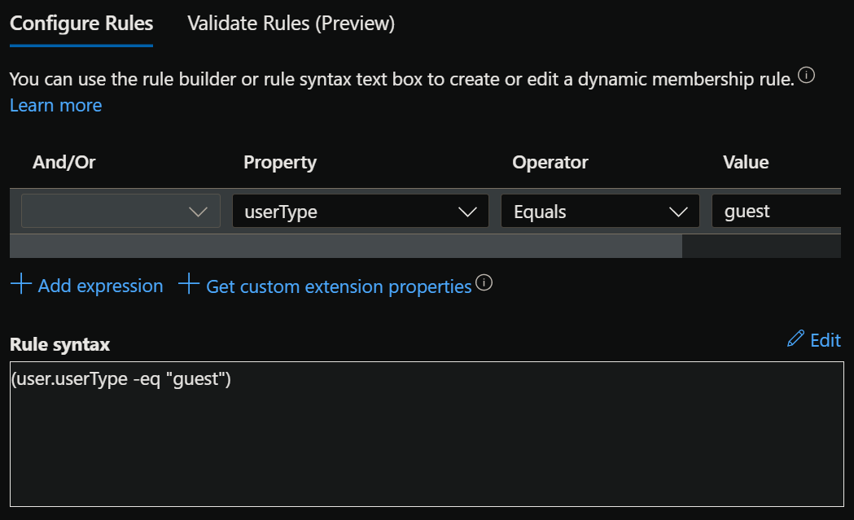This screenshot has width=854, height=520.
Task: Click the plus icon for Add expression
Action: 21,285
